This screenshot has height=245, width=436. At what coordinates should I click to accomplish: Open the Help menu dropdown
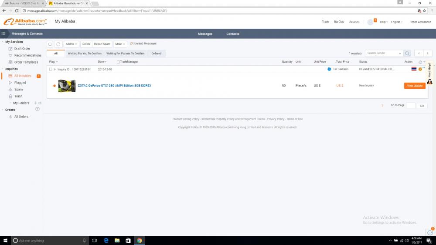point(384,22)
